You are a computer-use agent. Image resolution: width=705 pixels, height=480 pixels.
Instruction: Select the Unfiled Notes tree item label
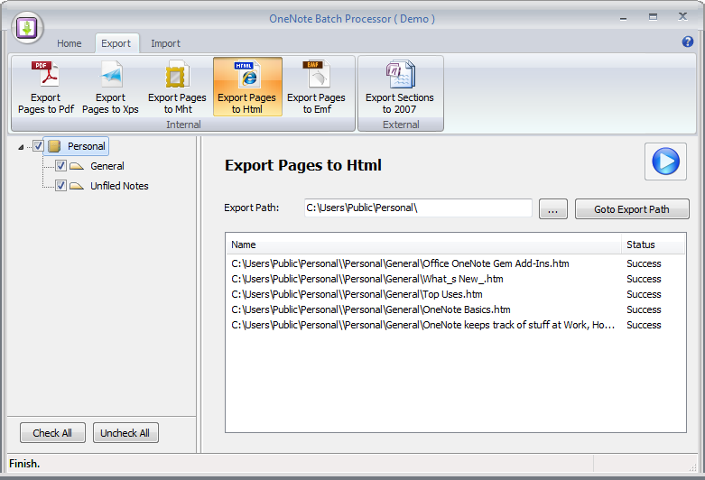tap(119, 186)
